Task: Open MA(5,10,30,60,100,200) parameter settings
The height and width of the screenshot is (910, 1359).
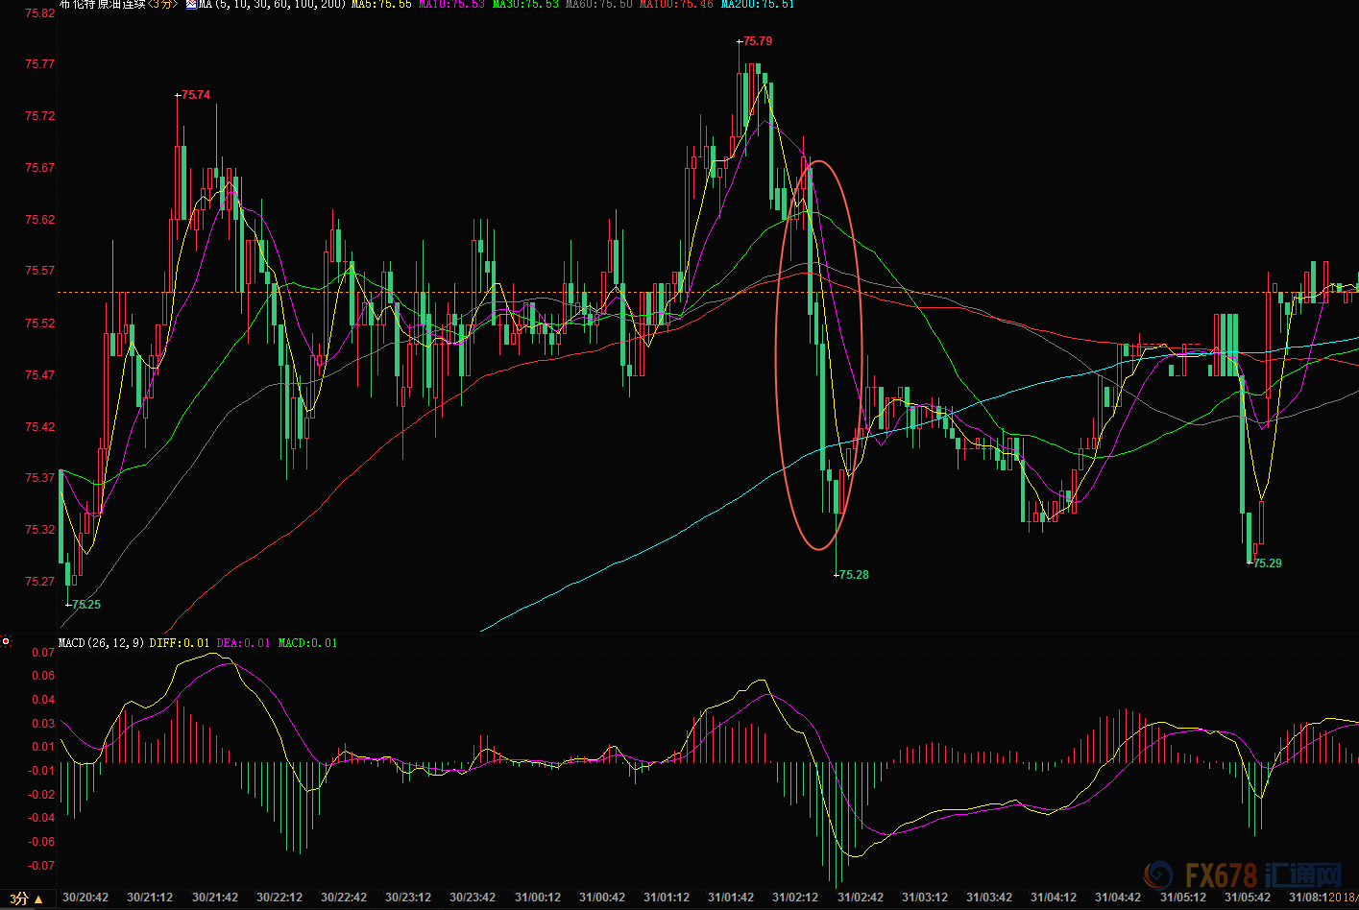Action: tap(272, 5)
